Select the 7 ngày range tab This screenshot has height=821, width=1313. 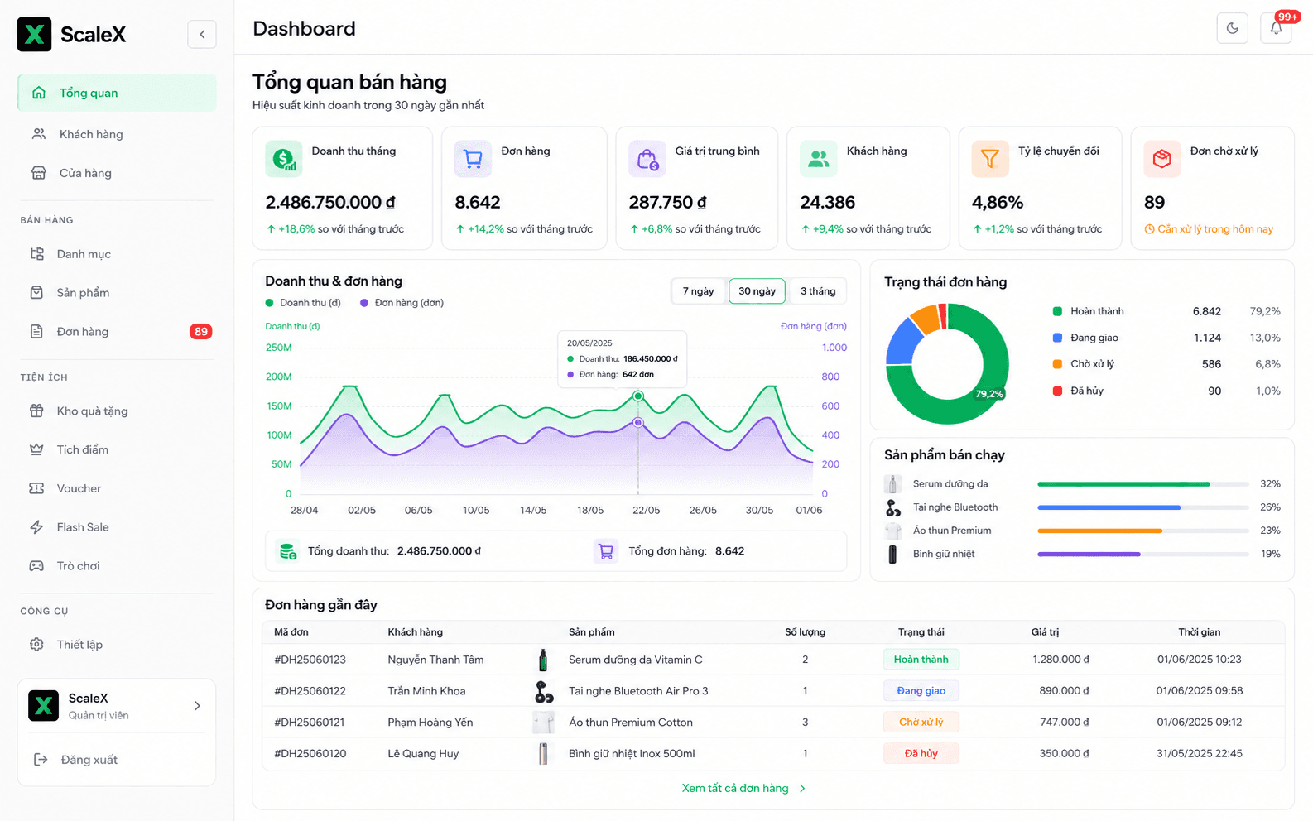tap(698, 291)
